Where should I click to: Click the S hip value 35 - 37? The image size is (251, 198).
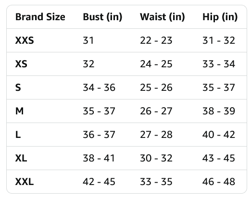pyautogui.click(x=219, y=87)
